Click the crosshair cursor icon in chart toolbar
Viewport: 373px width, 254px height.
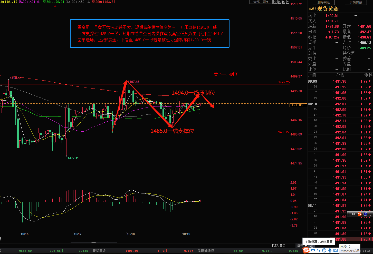pos(275,2)
